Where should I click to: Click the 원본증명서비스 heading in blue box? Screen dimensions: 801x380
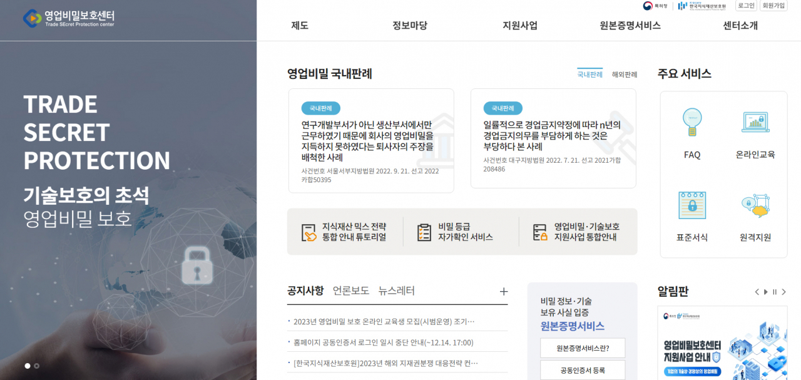click(573, 326)
